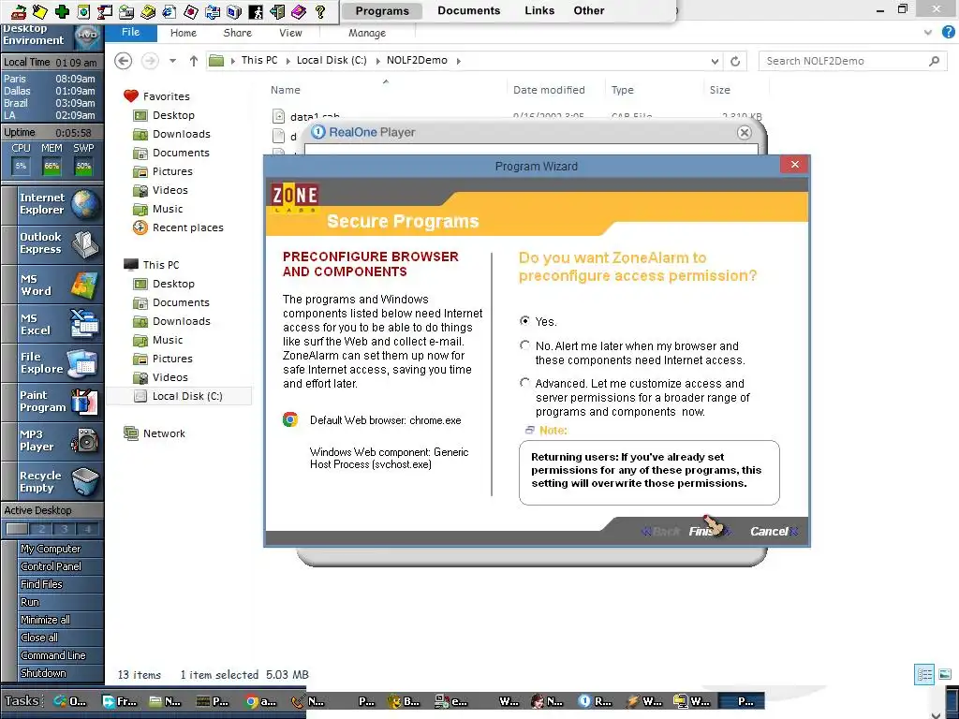959x719 pixels.
Task: Click Cancel in the Program Wizard
Action: [774, 531]
